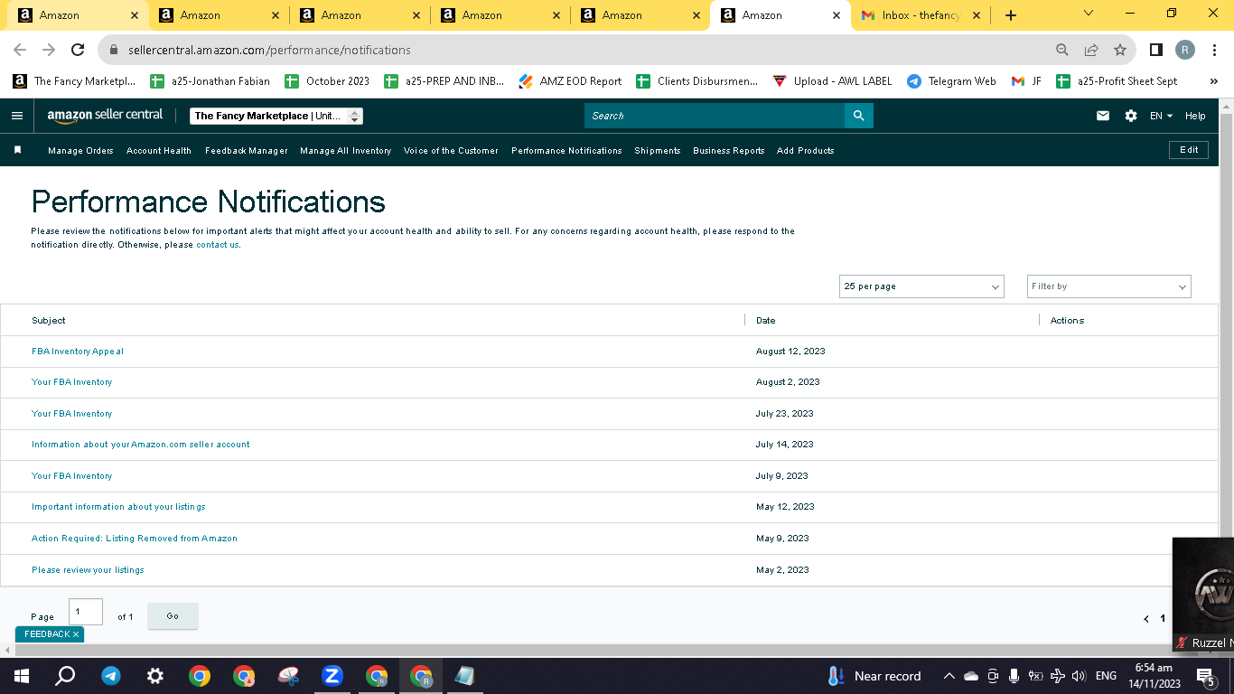Open Voice of the Customer
The width and height of the screenshot is (1234, 694).
click(x=451, y=151)
